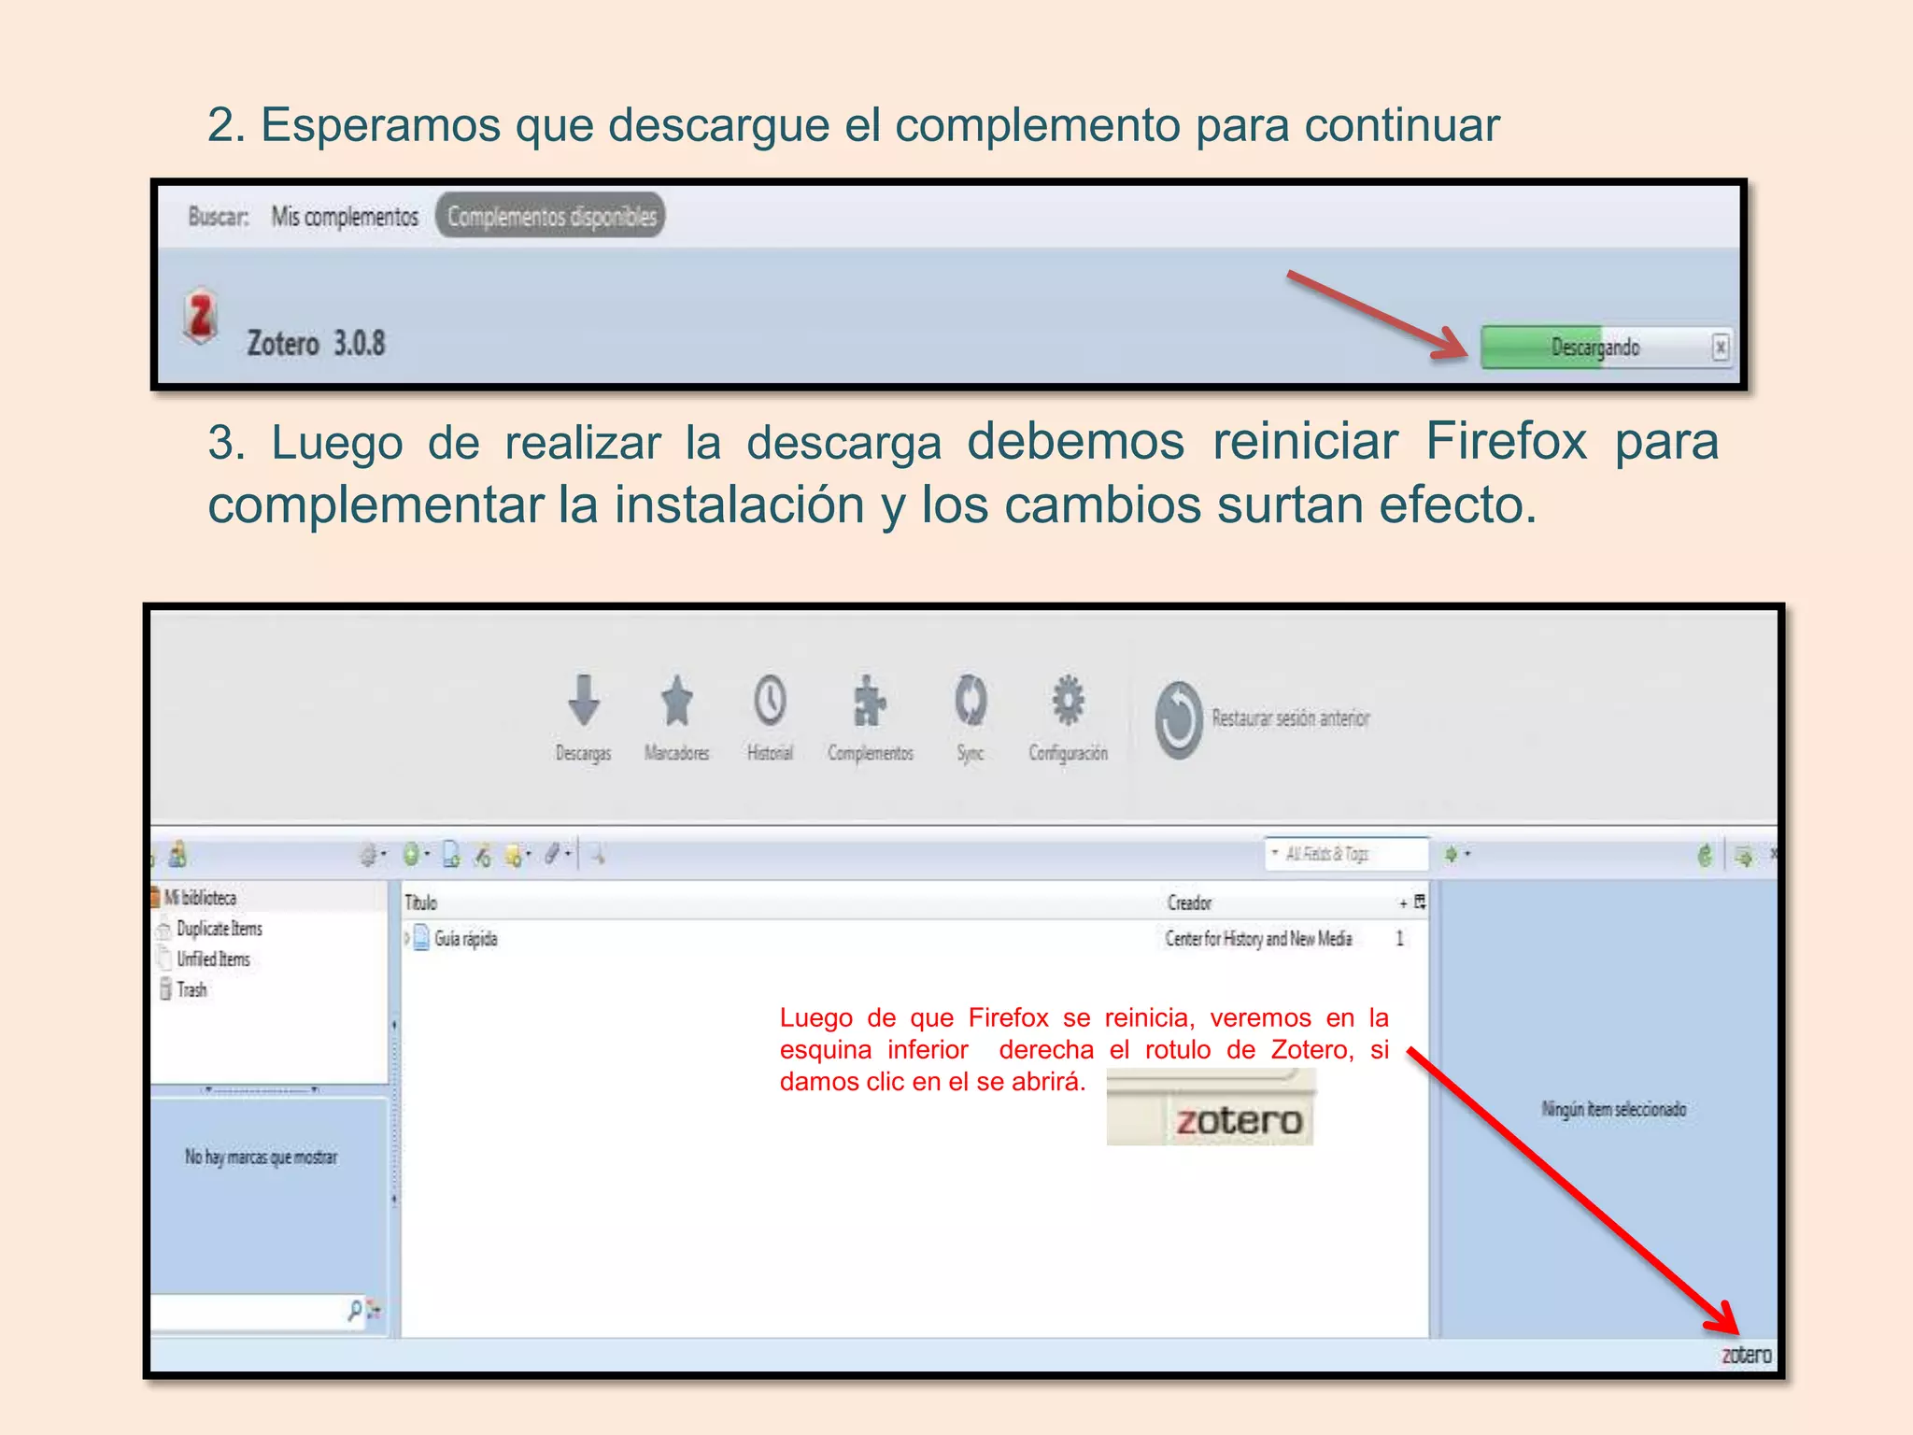Open the Descargas (downloads) icon

pos(584,701)
